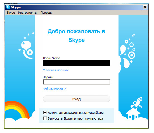Click the white star beside the speech bubble

click(x=20, y=50)
